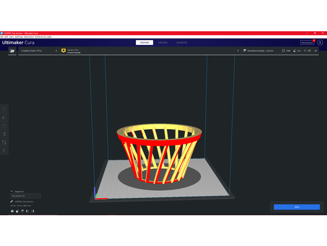
Task: Switch to the Preview tab
Action: tap(163, 42)
